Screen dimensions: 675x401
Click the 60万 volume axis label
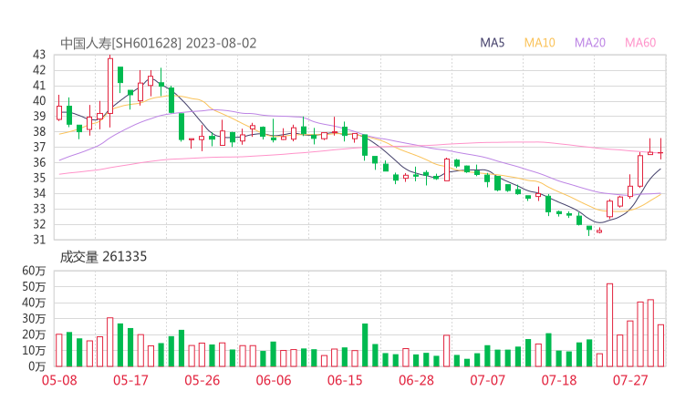(34, 271)
